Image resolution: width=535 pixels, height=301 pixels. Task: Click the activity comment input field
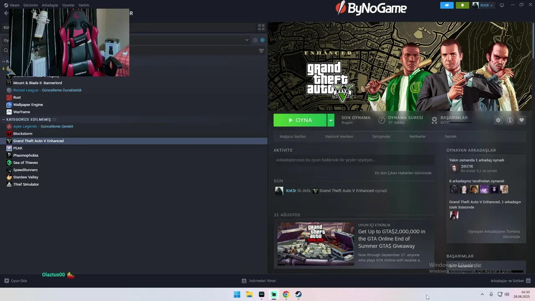click(354, 160)
